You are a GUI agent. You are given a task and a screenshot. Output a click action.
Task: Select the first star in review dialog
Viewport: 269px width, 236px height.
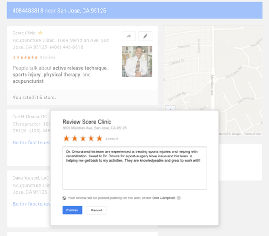(x=66, y=138)
